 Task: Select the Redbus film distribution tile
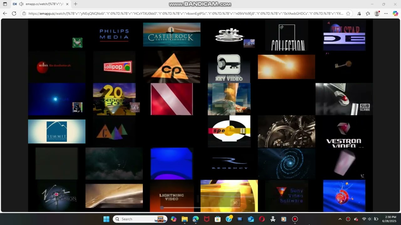(57, 67)
